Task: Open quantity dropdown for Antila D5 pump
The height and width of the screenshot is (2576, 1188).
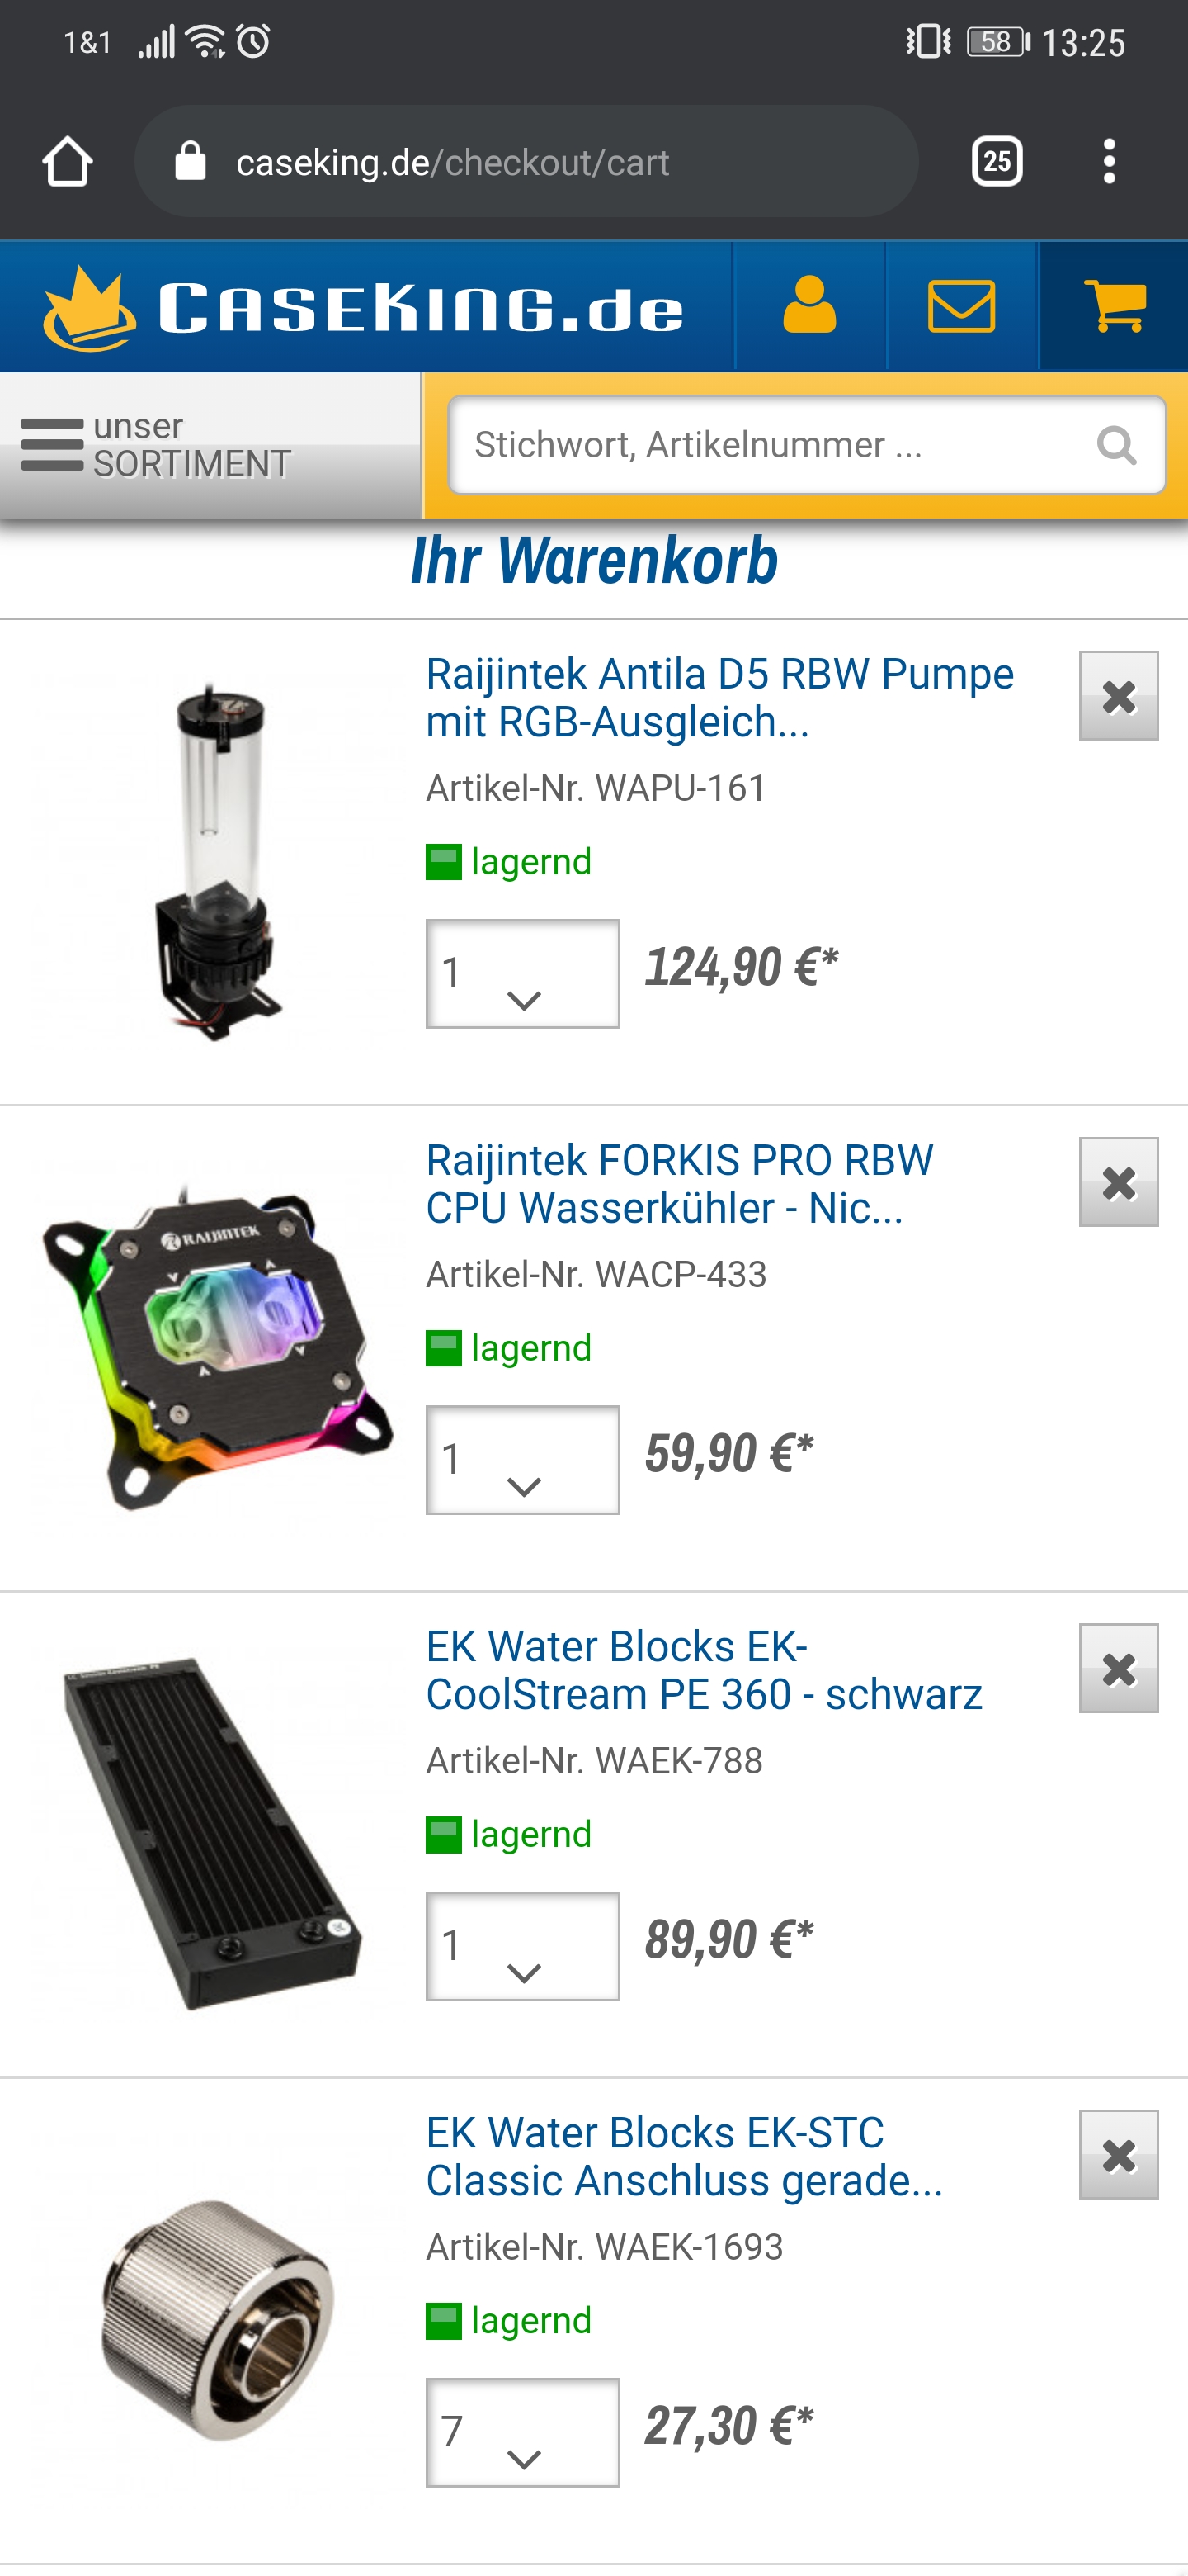Action: click(x=522, y=974)
